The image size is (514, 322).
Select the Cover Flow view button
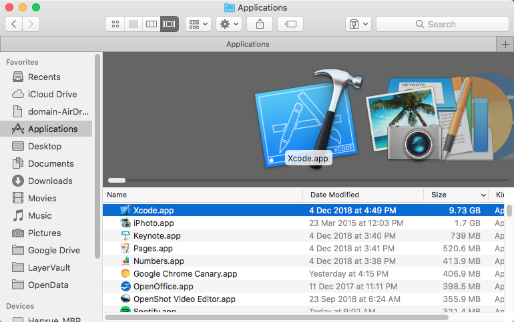[x=169, y=24]
